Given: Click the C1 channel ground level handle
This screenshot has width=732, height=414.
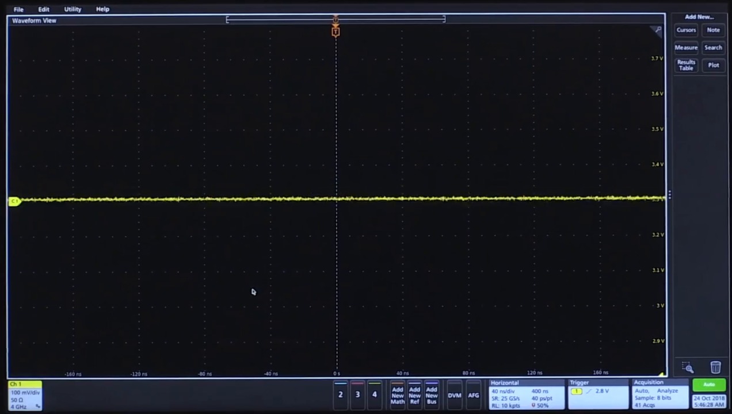Looking at the screenshot, I should [14, 201].
